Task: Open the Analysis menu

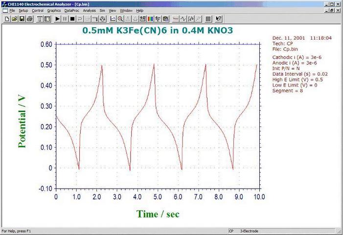Action: click(x=89, y=10)
